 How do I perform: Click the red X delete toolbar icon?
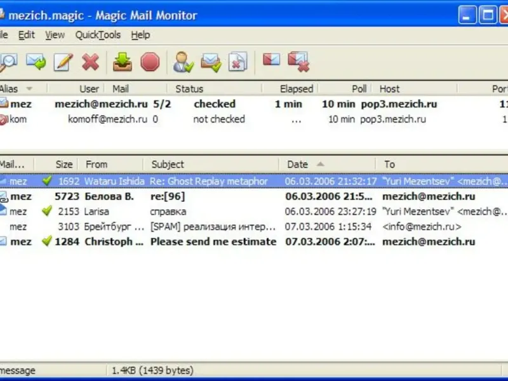pos(90,62)
